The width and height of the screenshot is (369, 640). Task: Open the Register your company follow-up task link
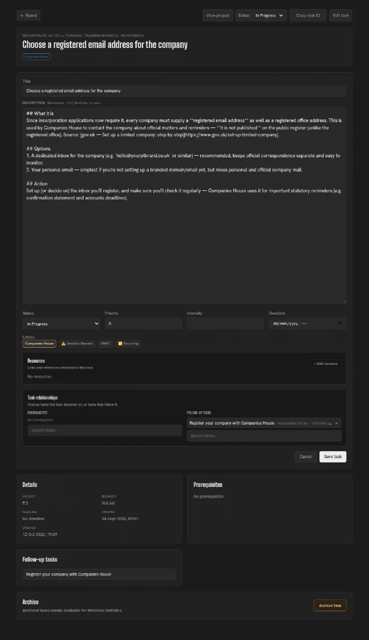(x=99, y=574)
